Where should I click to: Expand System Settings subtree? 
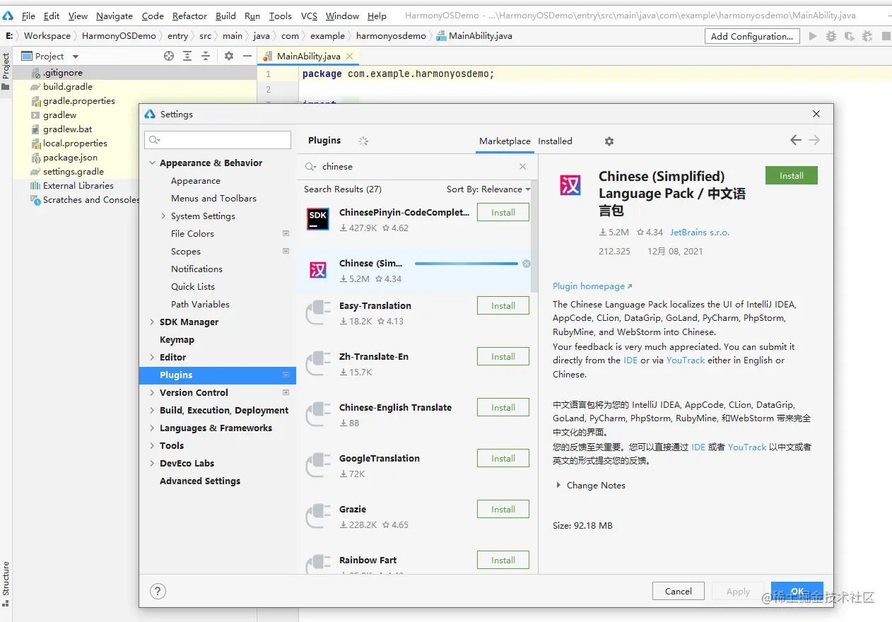163,216
